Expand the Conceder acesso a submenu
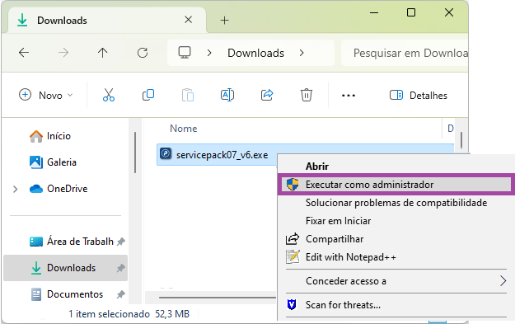Image resolution: width=515 pixels, height=324 pixels. coord(503,281)
